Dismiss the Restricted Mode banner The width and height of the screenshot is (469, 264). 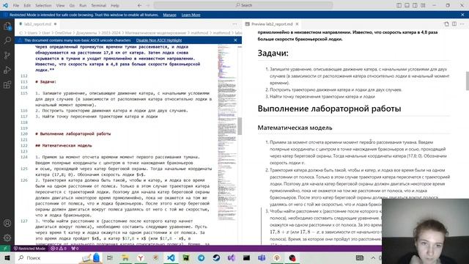[x=462, y=15]
